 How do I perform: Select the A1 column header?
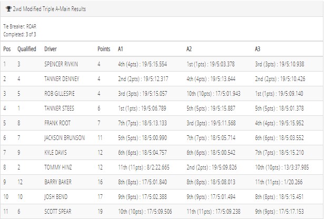[121, 49]
